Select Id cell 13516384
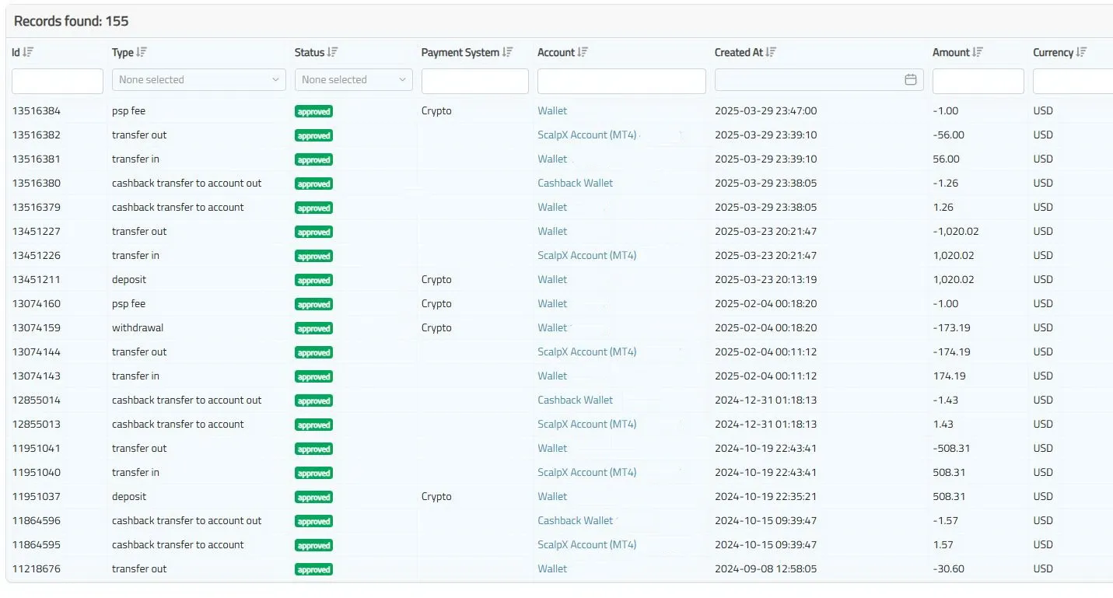Viewport: 1113px width, 598px height. (36, 110)
